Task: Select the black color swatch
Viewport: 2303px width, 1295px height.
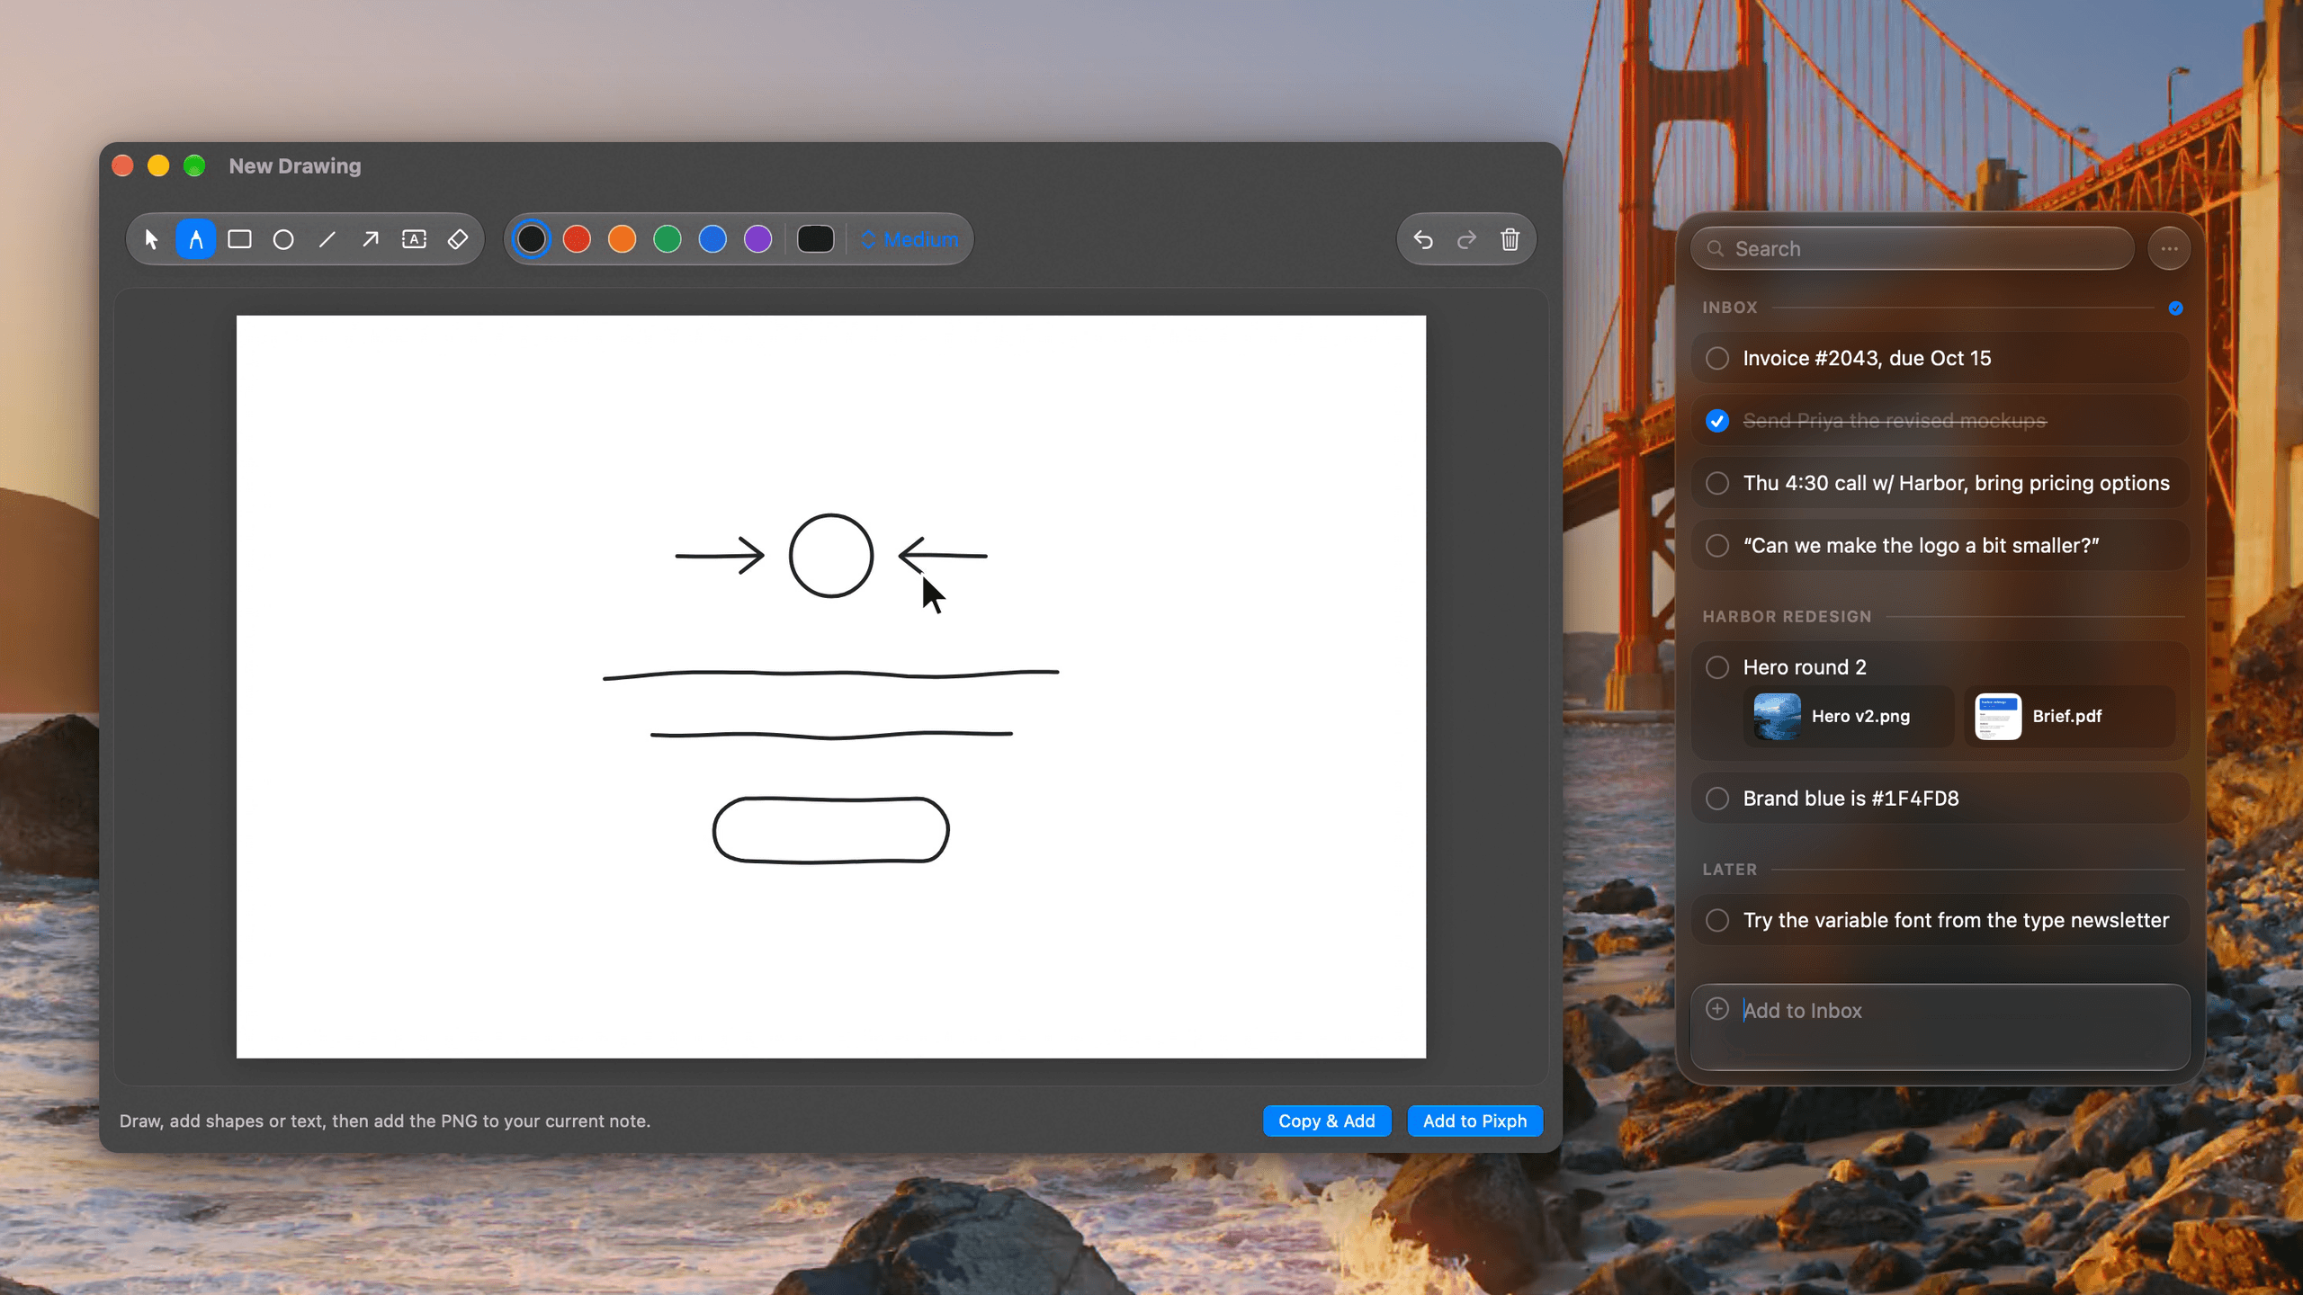Action: click(x=532, y=239)
